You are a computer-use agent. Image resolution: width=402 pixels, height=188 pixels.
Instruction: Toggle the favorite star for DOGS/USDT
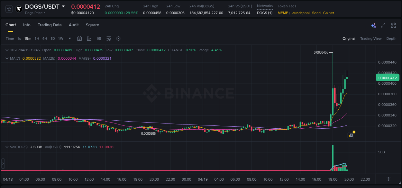click(9, 9)
